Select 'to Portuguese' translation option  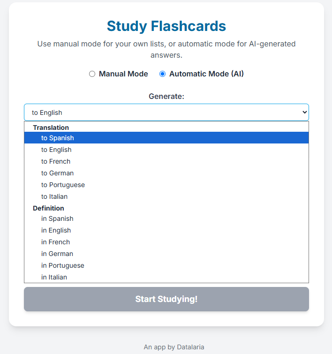[63, 185]
